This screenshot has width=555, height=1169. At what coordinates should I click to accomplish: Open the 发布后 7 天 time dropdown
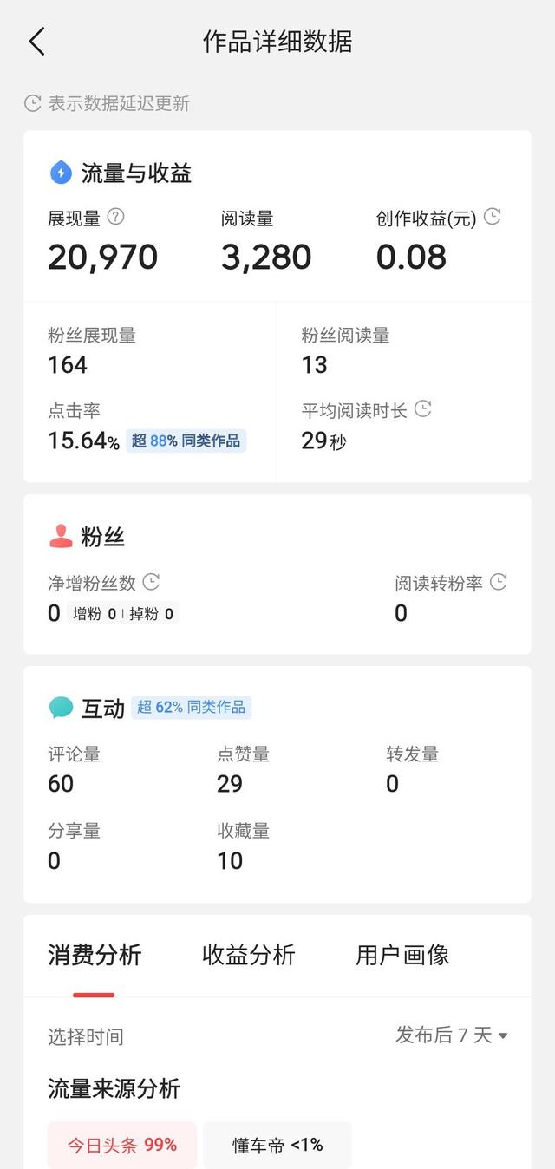tap(451, 1035)
